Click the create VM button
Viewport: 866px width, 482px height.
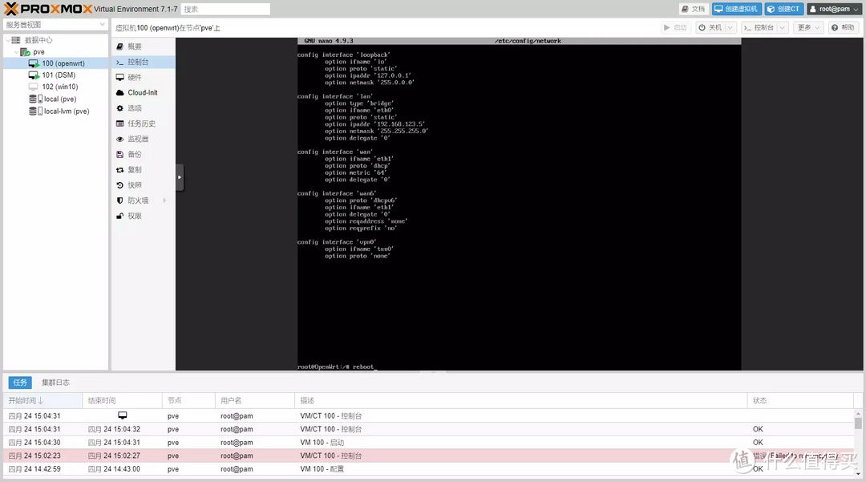pyautogui.click(x=736, y=9)
